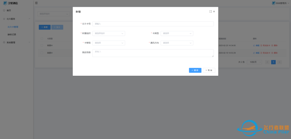Click the star icon beside 北斗服务
Screen dimensions: 291x139
point(4,19)
